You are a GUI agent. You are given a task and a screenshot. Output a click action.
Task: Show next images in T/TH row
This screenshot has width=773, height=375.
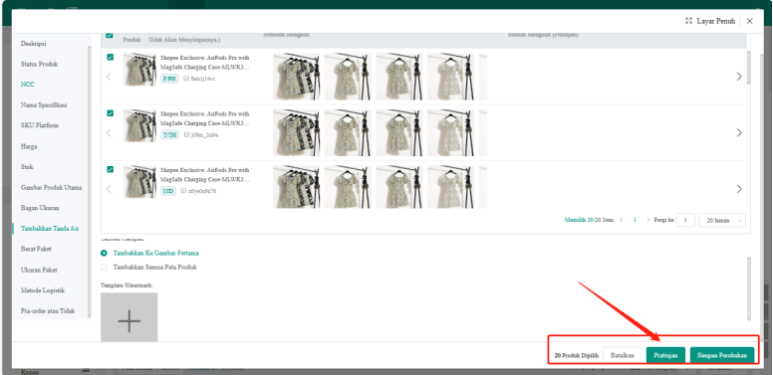pos(739,133)
